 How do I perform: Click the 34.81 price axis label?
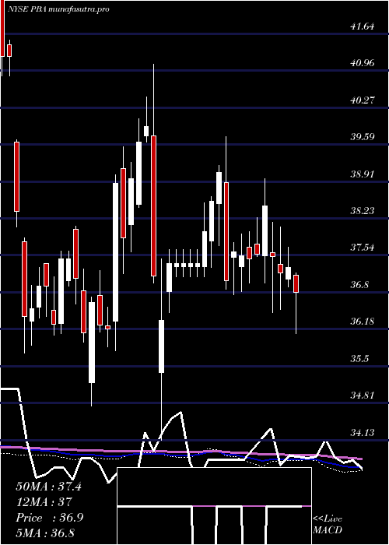(x=363, y=396)
